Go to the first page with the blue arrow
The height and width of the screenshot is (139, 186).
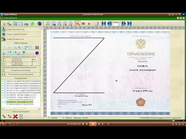[x=104, y=24]
